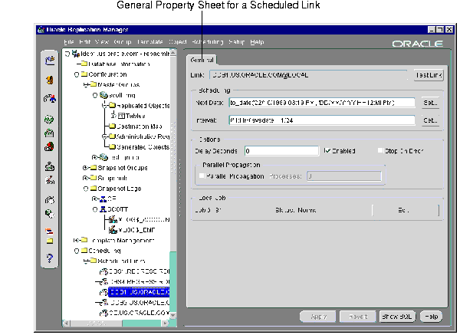Expand the Snapshot Groups tree node

point(84,167)
